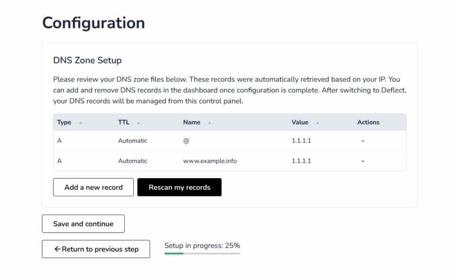Click Automatic TTL in www.example.info row
This screenshot has width=458, height=279.
(132, 161)
